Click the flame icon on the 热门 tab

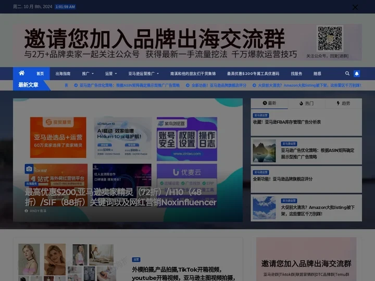click(301, 103)
